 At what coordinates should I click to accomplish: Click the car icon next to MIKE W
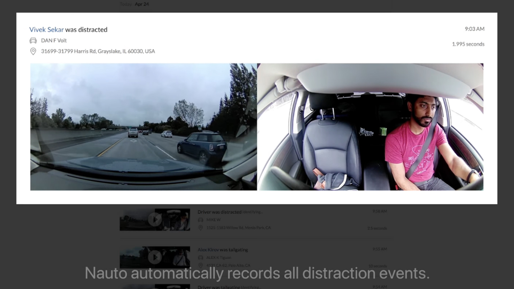click(201, 220)
